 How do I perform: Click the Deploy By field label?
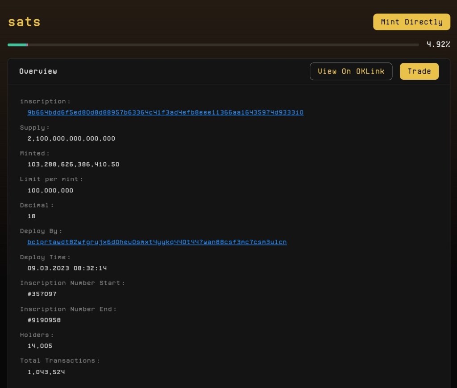[41, 231]
